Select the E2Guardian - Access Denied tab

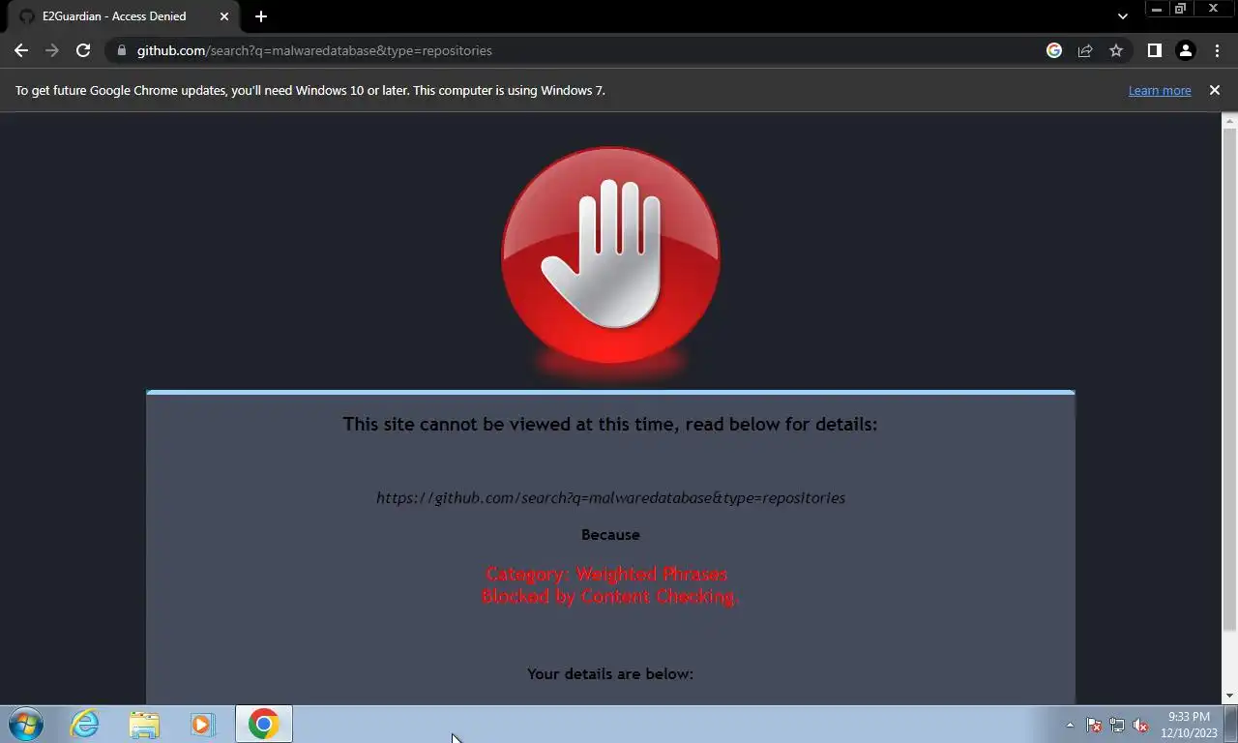[124, 16]
